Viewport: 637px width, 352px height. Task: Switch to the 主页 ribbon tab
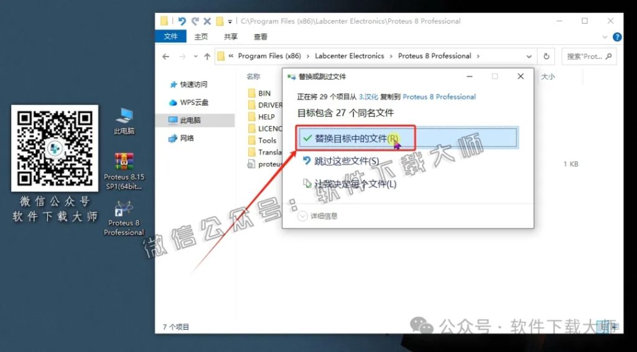(x=201, y=37)
